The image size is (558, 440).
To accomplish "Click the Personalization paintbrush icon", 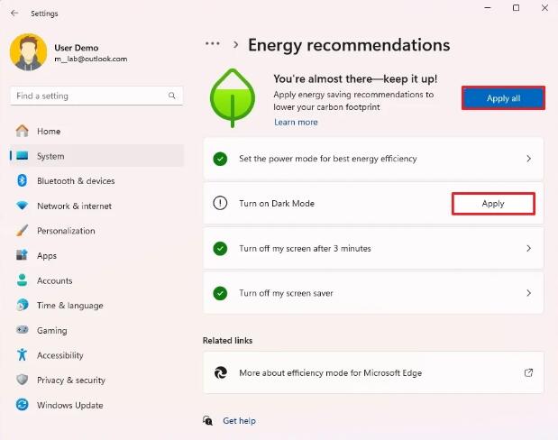I will 23,231.
